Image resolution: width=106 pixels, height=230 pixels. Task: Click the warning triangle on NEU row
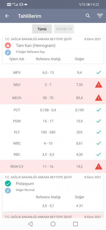(x=99, y=85)
